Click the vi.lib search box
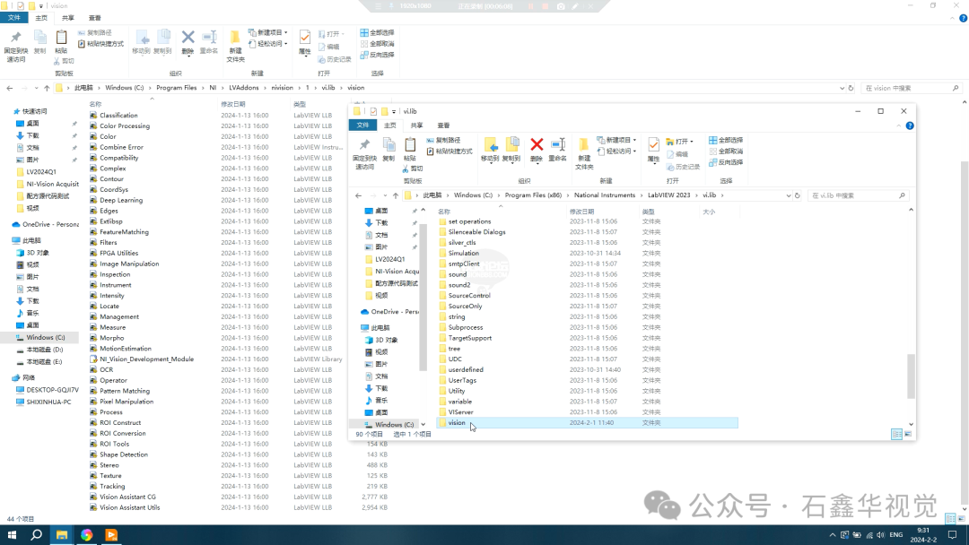 (858, 195)
